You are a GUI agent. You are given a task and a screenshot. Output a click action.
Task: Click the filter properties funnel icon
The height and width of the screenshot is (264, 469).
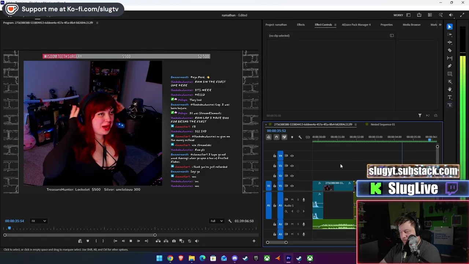(420, 115)
